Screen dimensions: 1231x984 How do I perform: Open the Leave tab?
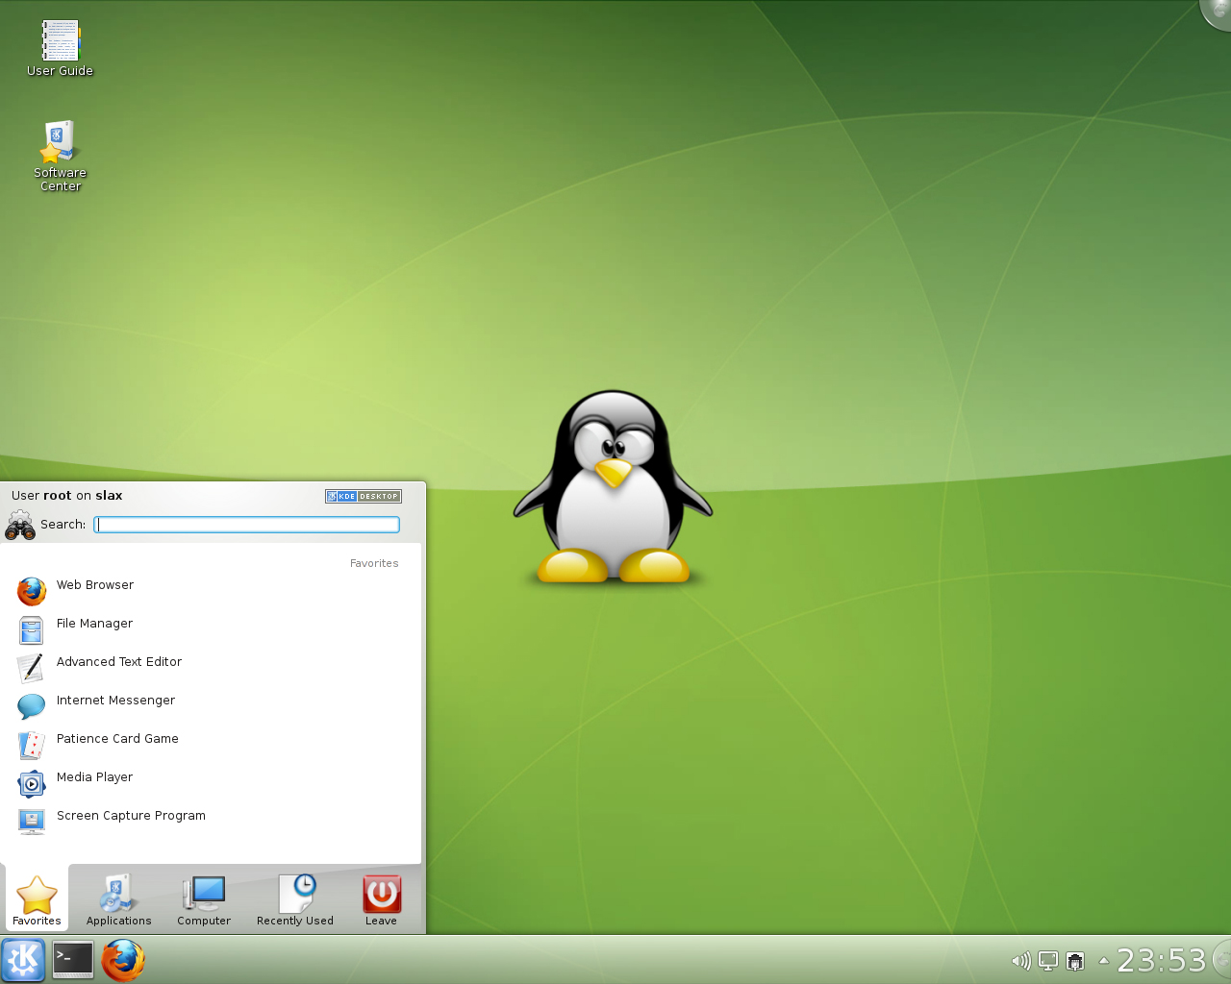coord(381,900)
